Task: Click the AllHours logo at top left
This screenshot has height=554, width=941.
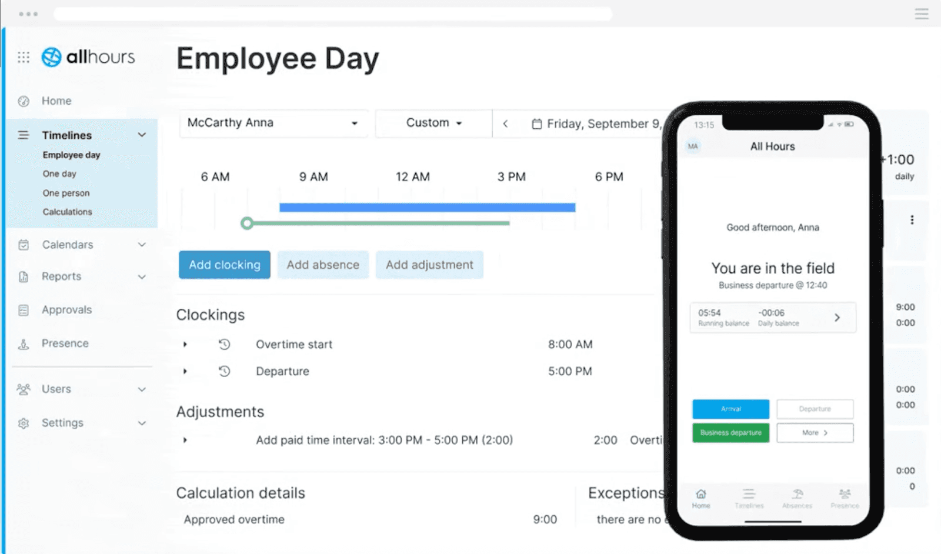Action: (88, 56)
